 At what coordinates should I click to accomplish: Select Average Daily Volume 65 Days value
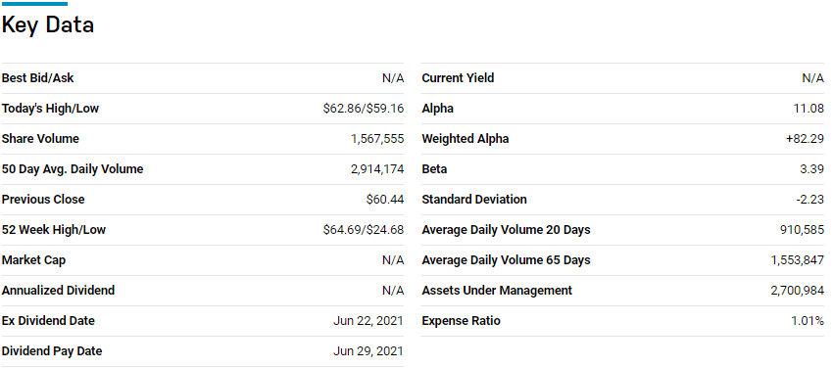click(798, 260)
